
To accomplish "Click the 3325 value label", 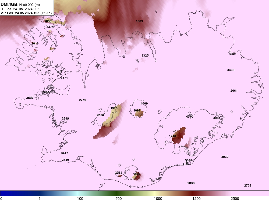I will click(x=145, y=55).
